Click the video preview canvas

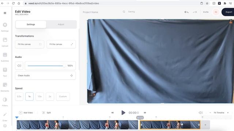click(x=161, y=61)
